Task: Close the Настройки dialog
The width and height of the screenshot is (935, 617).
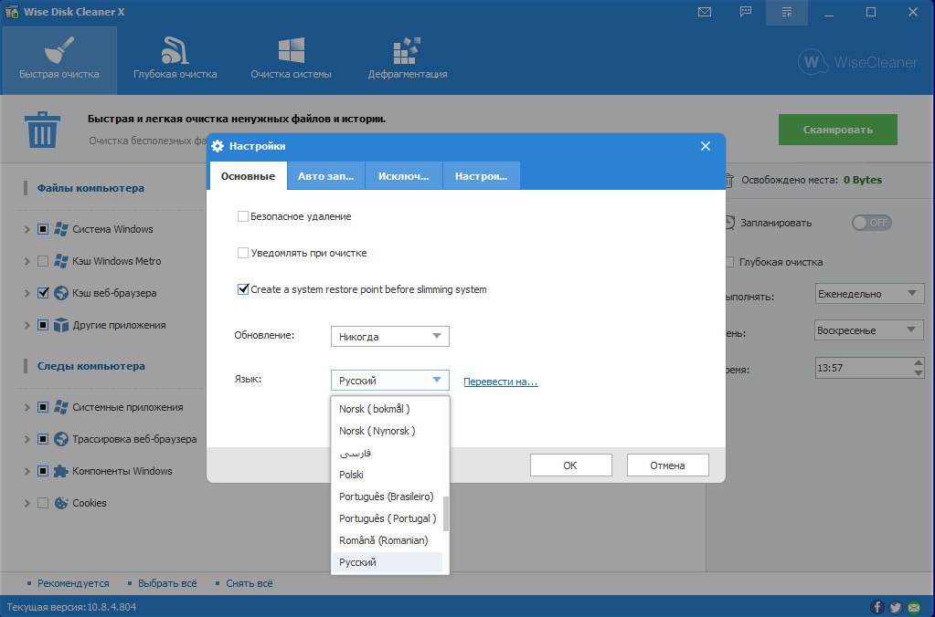Action: [x=706, y=146]
